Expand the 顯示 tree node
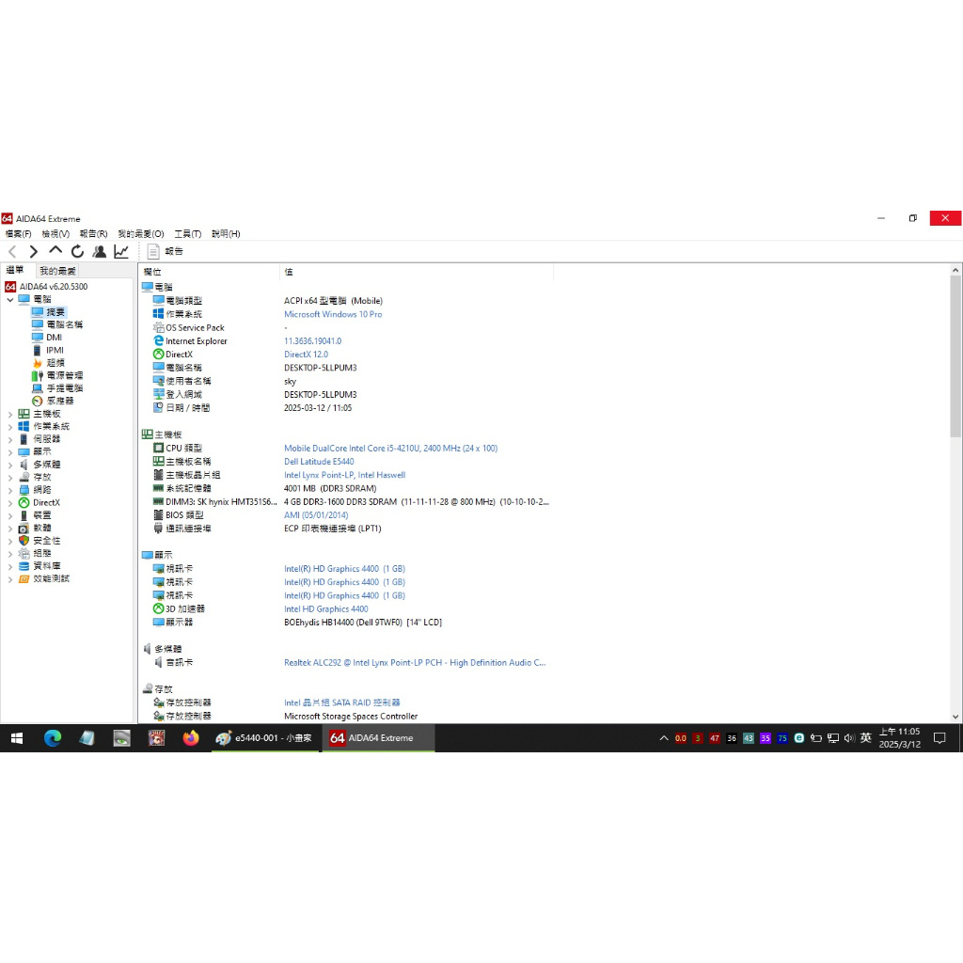 tap(9, 452)
